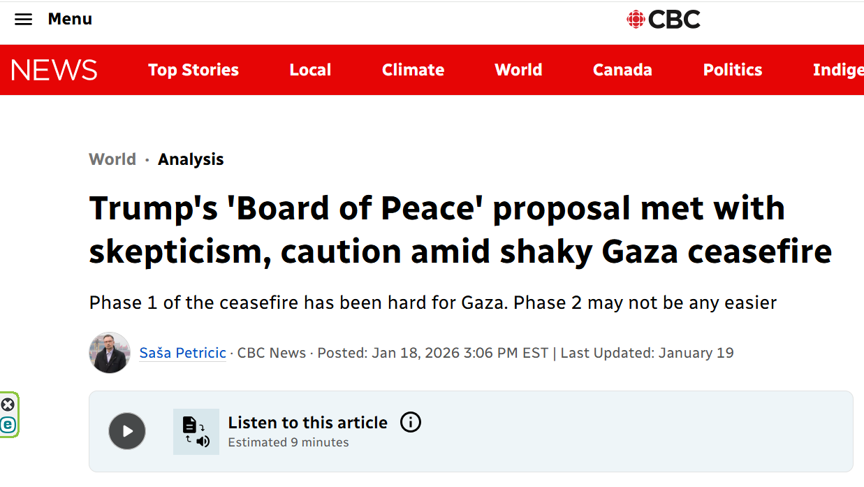Screen dimensions: 864x487
Task: Play the audio version of the article
Action: [x=126, y=431]
